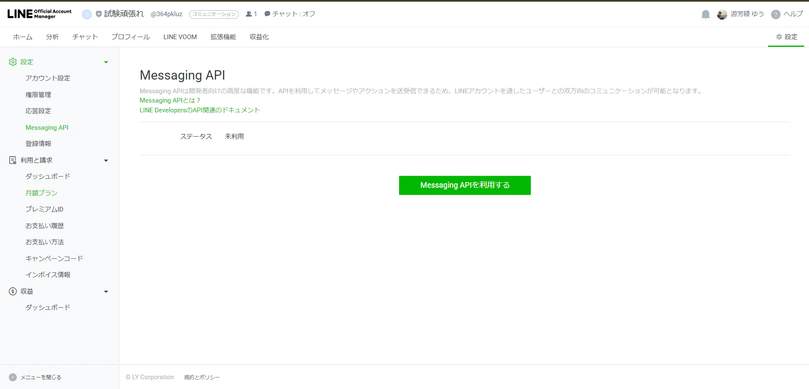Viewport: 809px width, 389px height.
Task: Click the チャット:オフ status text
Action: 294,14
